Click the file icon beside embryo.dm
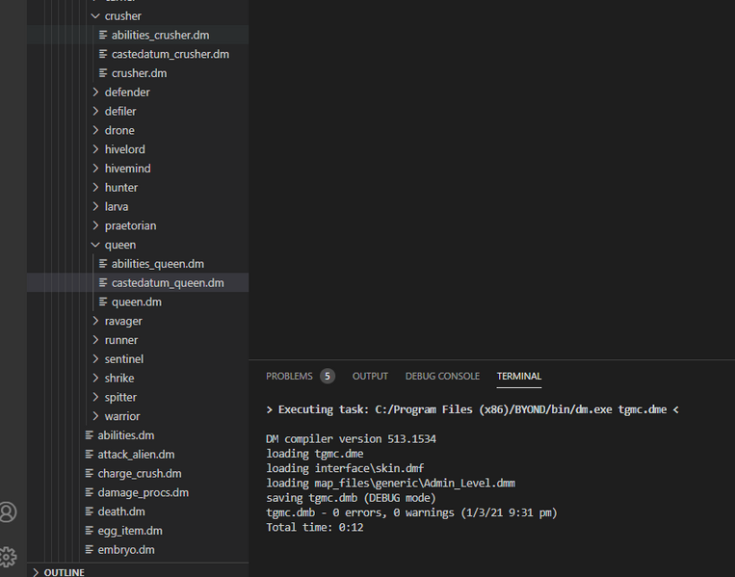The image size is (735, 577). pyautogui.click(x=89, y=550)
